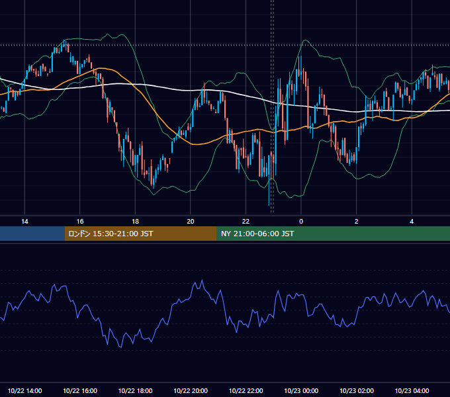The width and height of the screenshot is (450, 397).
Task: Click the 10/23 02:00 oscillator axis label
Action: click(x=357, y=390)
